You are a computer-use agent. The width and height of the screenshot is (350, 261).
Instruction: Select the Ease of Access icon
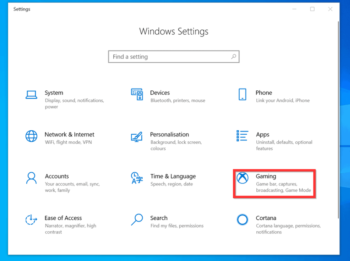click(31, 220)
